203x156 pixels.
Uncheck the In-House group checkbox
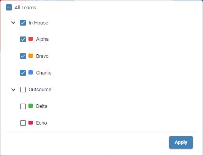pos(23,23)
